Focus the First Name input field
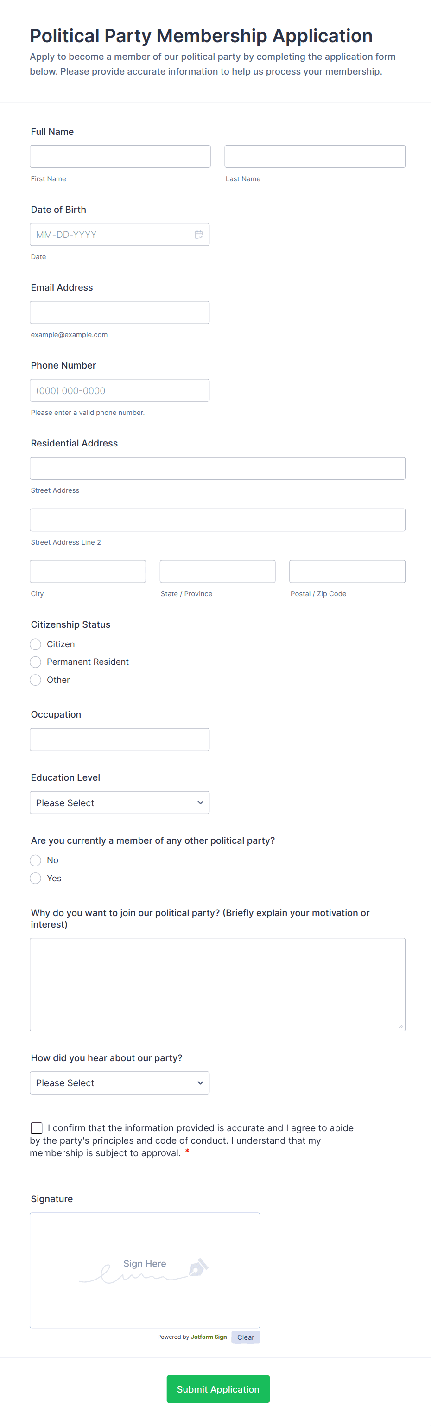 pyautogui.click(x=120, y=157)
